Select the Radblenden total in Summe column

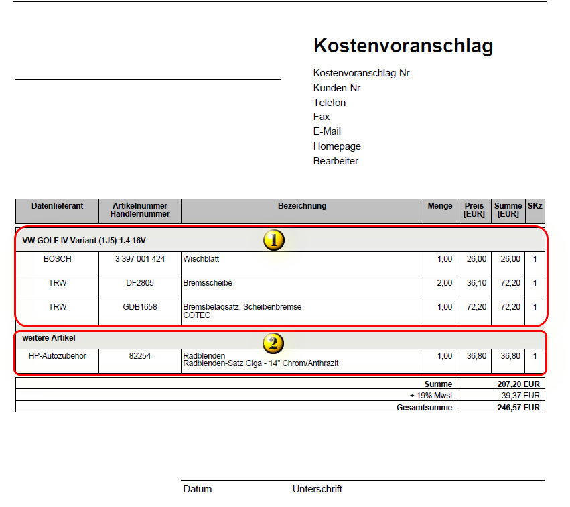[510, 356]
